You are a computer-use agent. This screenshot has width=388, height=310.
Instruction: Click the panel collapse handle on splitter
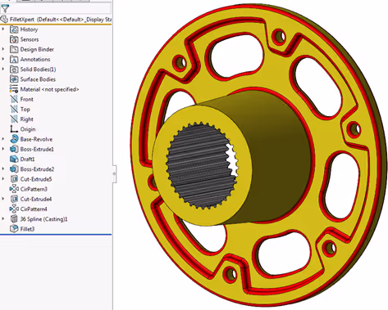click(x=114, y=174)
